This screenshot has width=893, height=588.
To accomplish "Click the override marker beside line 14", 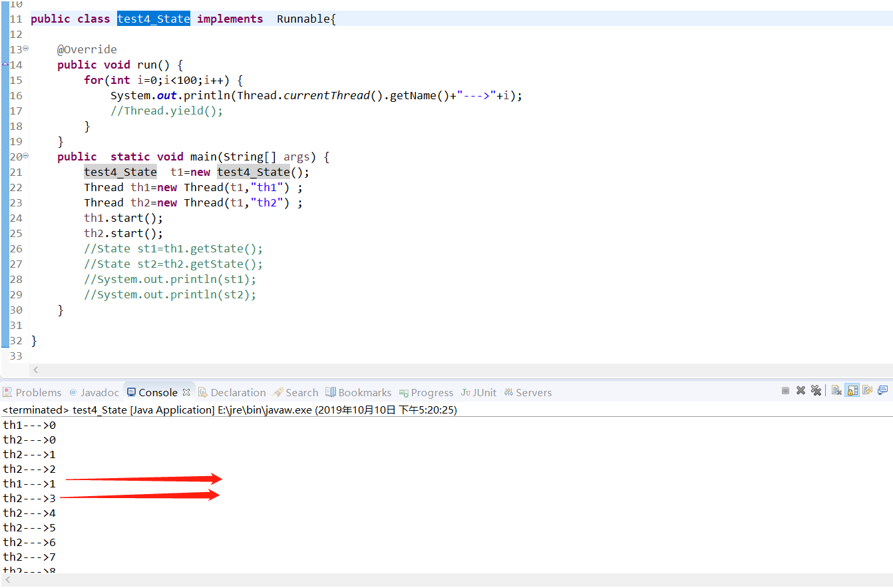I will pyautogui.click(x=5, y=65).
